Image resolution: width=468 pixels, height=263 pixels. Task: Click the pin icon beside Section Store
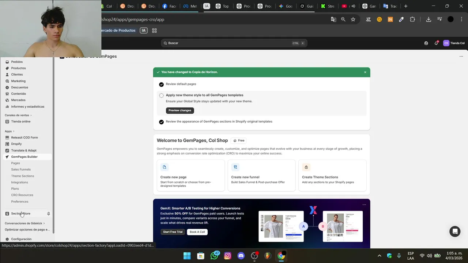tap(49, 214)
